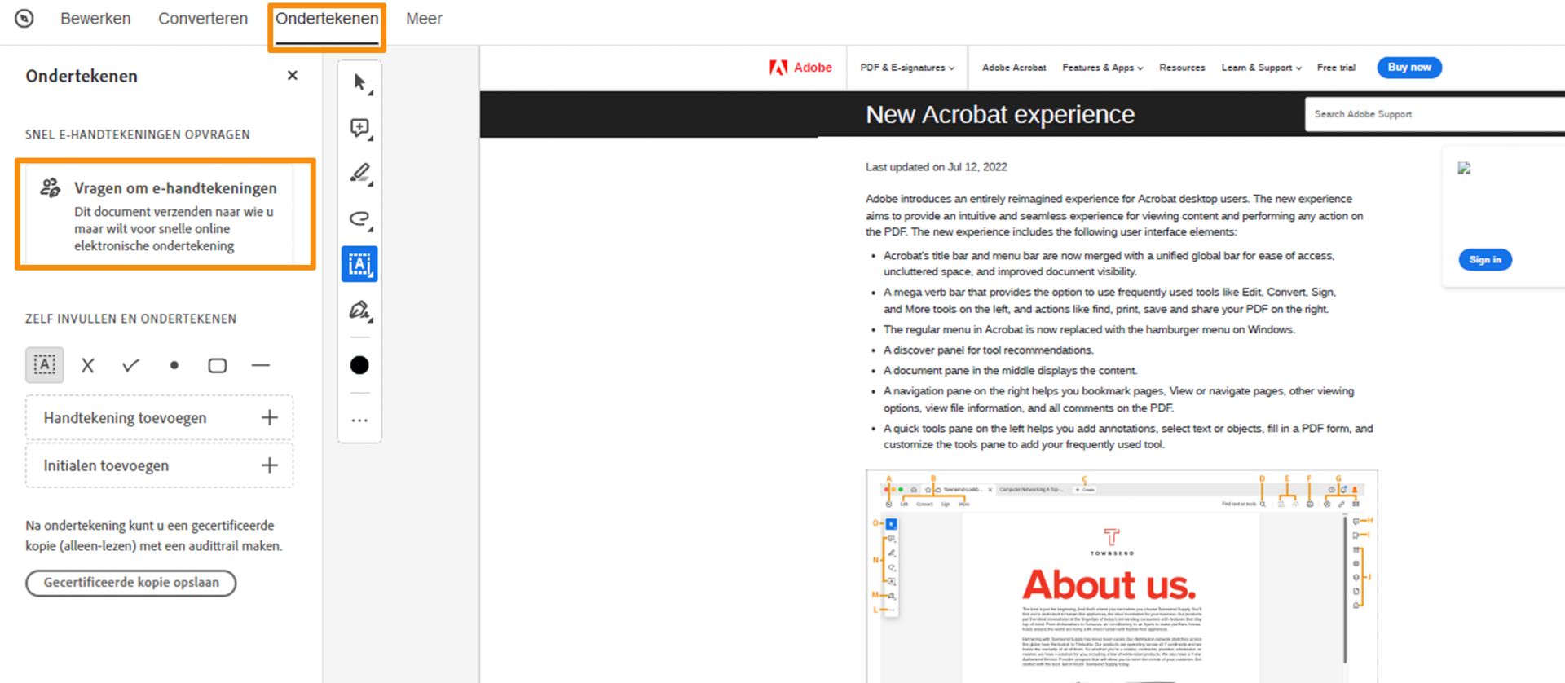
Task: Choose the cross mark (X) fill tool
Action: pyautogui.click(x=88, y=366)
